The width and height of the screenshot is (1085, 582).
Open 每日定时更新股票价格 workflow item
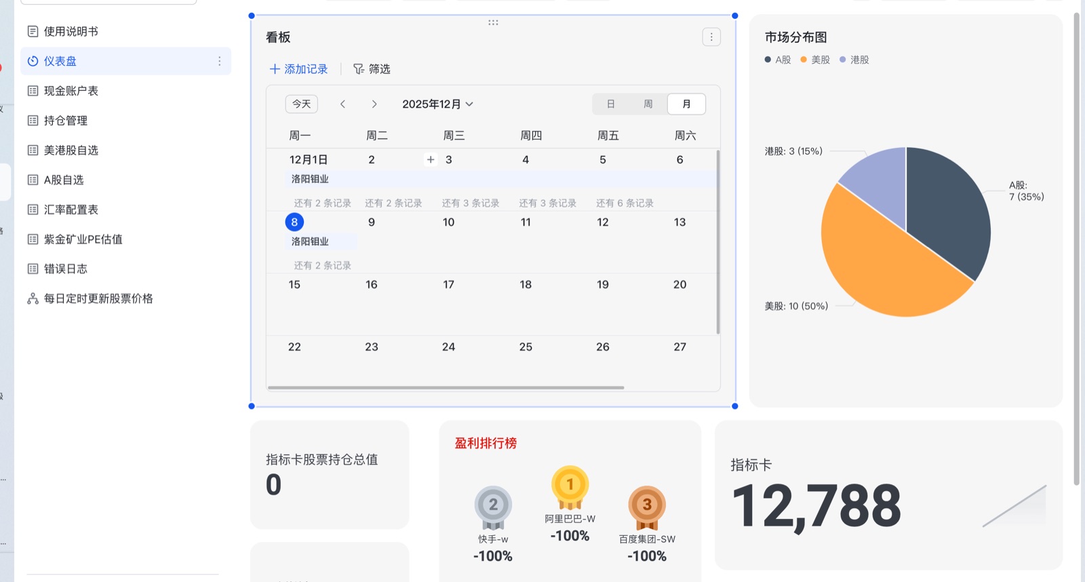pos(125,298)
